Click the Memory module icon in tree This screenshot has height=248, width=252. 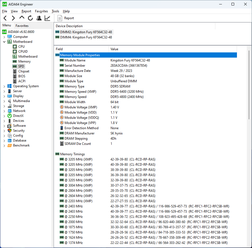[x=15, y=61]
